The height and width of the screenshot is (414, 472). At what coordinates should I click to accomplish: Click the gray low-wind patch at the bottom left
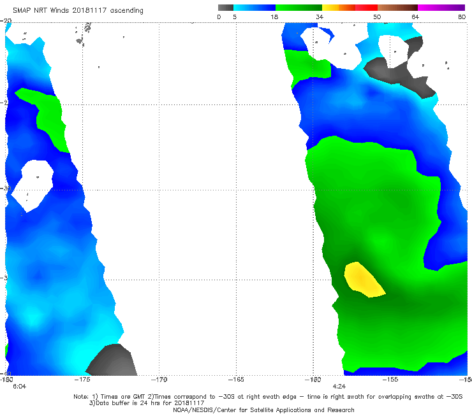(x=112, y=360)
